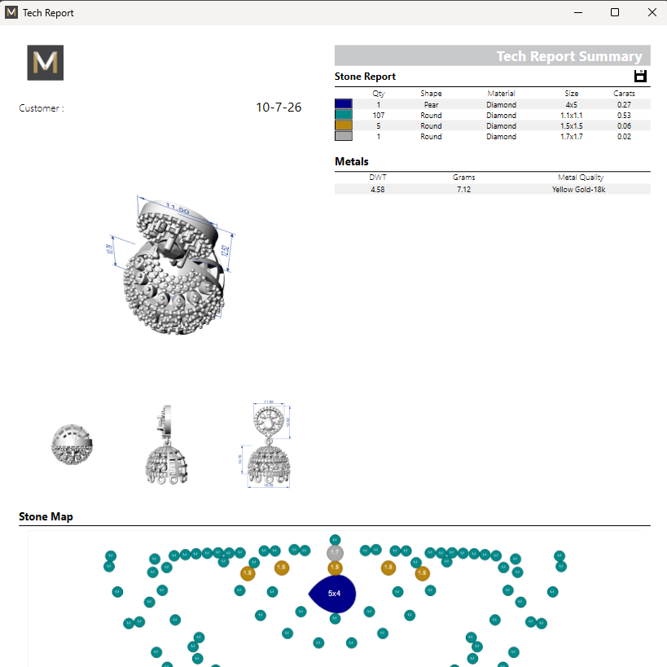Click the quantity 107 cell
667x667 pixels.
click(378, 116)
